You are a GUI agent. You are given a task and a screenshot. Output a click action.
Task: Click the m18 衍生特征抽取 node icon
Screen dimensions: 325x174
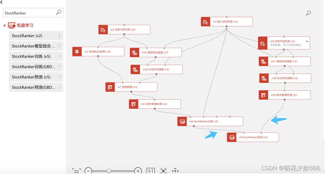[264, 78]
